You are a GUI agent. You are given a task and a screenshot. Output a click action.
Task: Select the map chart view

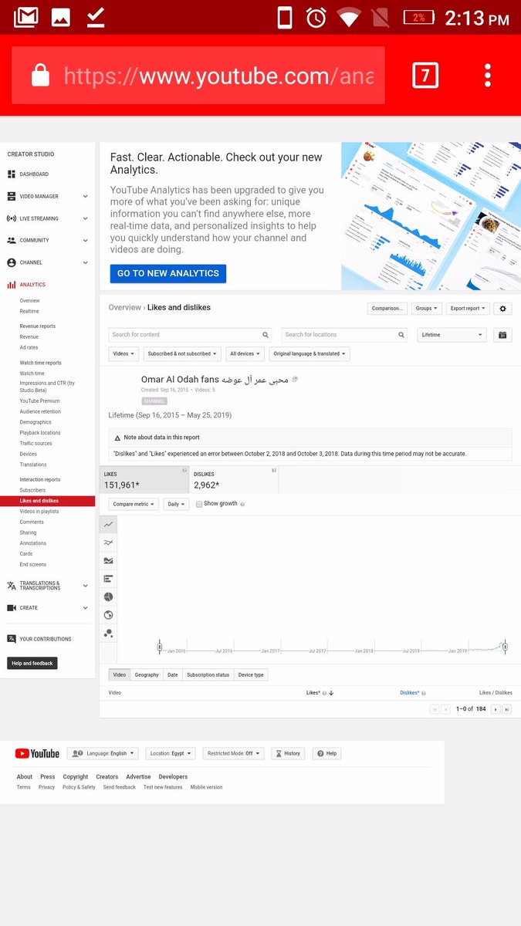point(108,615)
